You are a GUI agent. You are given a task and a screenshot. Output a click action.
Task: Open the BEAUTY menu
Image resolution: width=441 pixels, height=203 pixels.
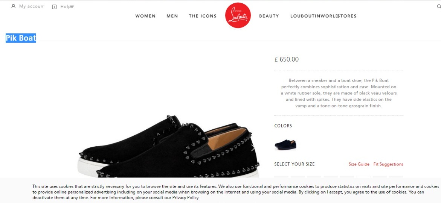pos(269,16)
